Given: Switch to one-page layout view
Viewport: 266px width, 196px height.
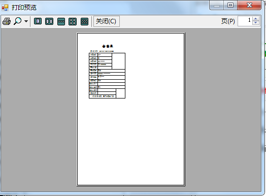Looking at the screenshot, I should point(38,21).
